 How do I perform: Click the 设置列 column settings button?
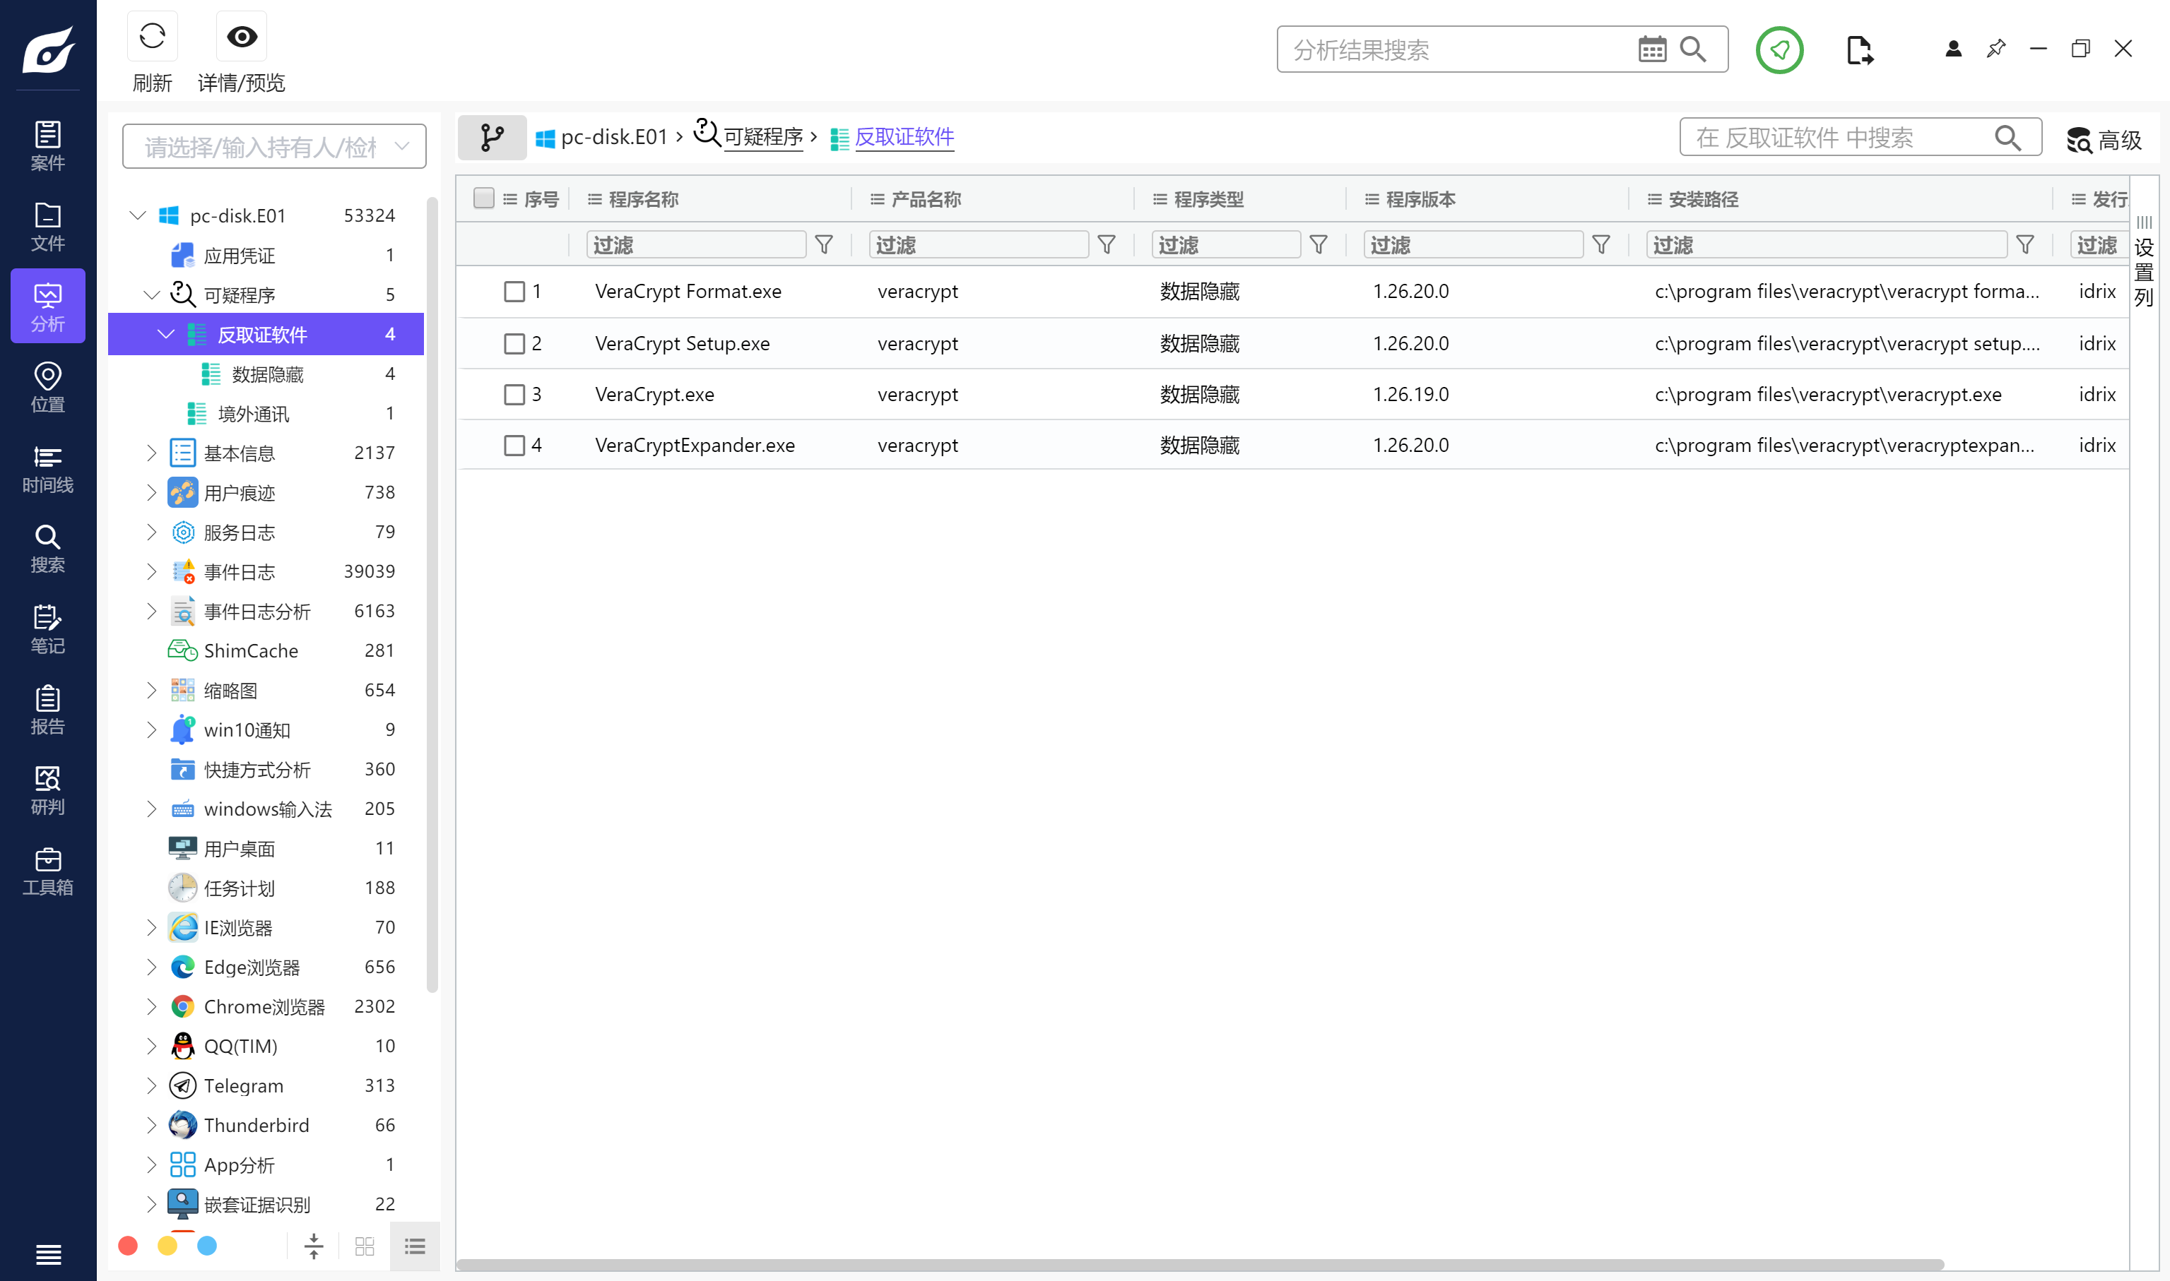pyautogui.click(x=2144, y=261)
